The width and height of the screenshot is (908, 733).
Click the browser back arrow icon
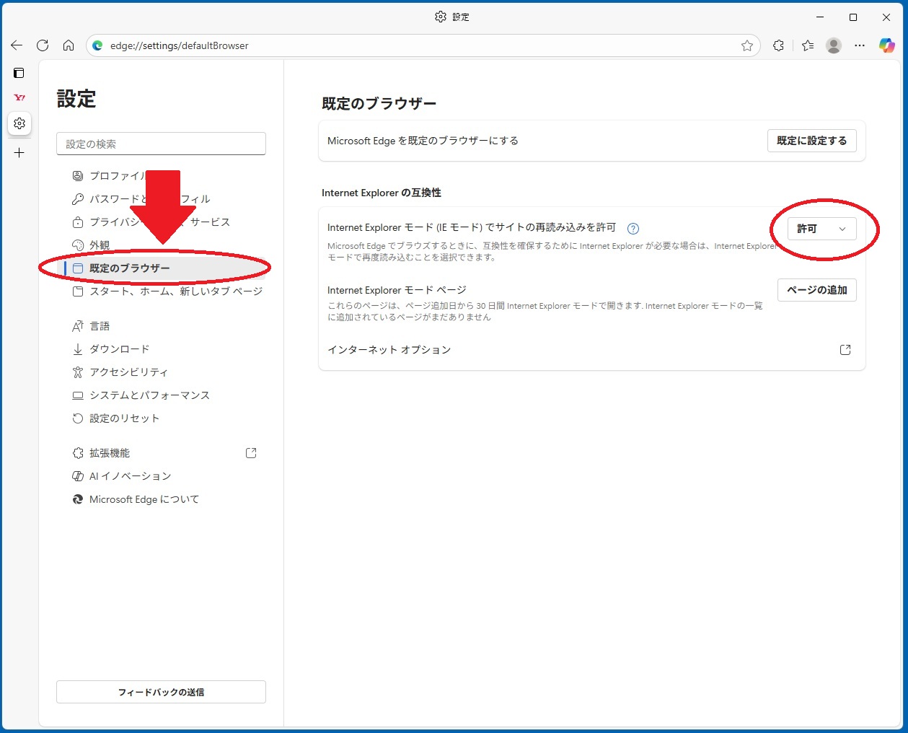pyautogui.click(x=17, y=45)
